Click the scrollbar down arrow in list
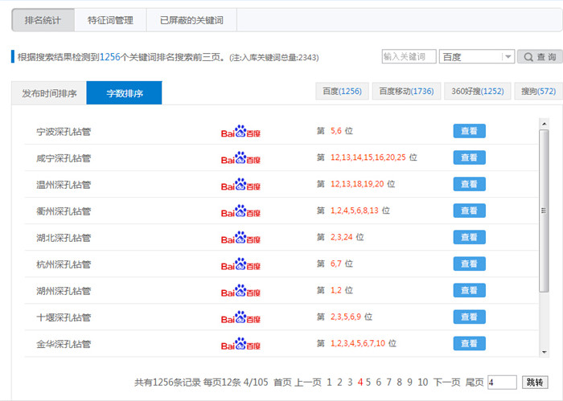The height and width of the screenshot is (401, 563). [545, 352]
